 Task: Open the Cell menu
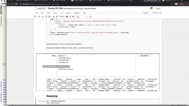coord(62,13)
